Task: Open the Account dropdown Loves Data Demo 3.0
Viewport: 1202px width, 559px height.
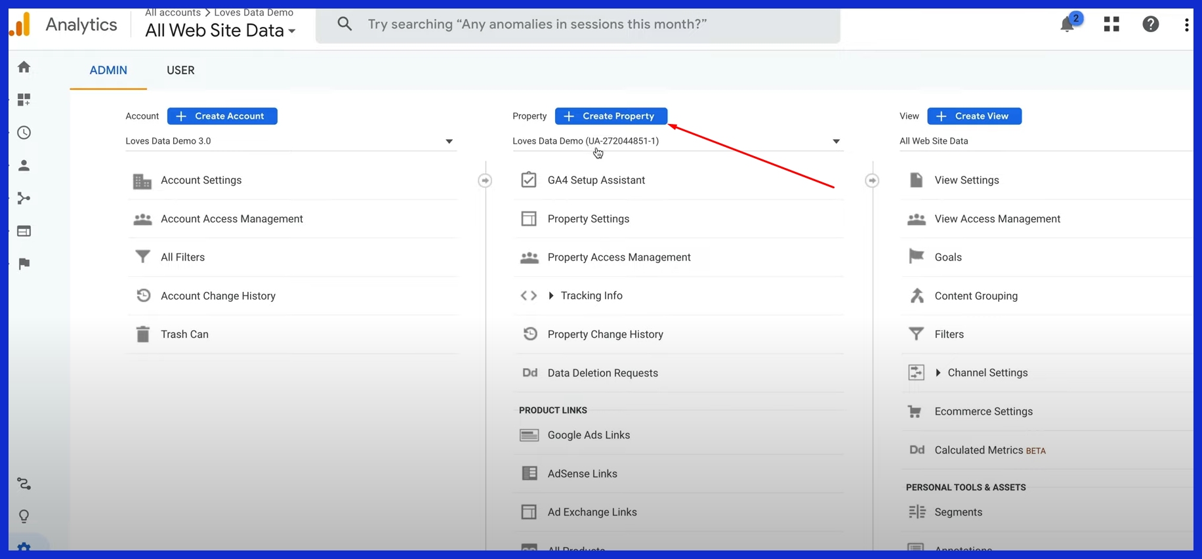Action: click(291, 141)
